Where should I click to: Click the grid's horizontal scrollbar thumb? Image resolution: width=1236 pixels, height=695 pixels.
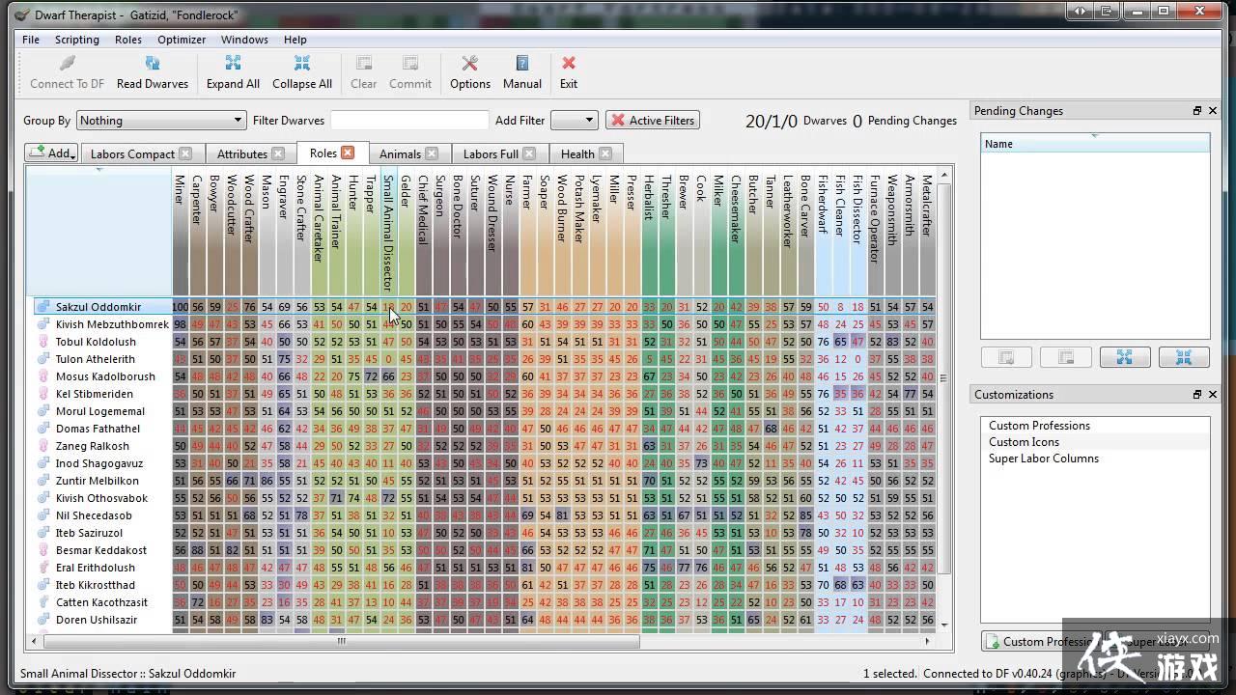[x=339, y=641]
